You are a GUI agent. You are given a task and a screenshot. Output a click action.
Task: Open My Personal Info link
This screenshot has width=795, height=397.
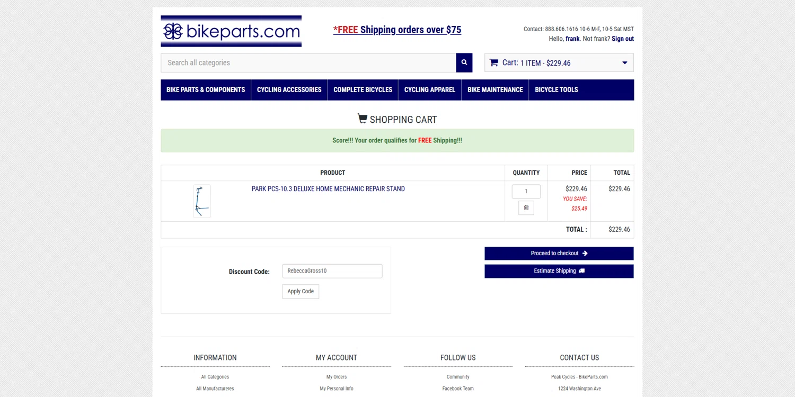click(x=337, y=389)
